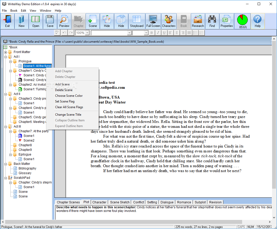Click the Chapter toolbar icon
This screenshot has height=229, width=277.
coord(78,21)
